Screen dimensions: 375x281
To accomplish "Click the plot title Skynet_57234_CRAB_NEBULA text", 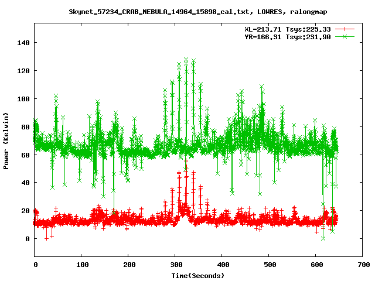I will [198, 12].
